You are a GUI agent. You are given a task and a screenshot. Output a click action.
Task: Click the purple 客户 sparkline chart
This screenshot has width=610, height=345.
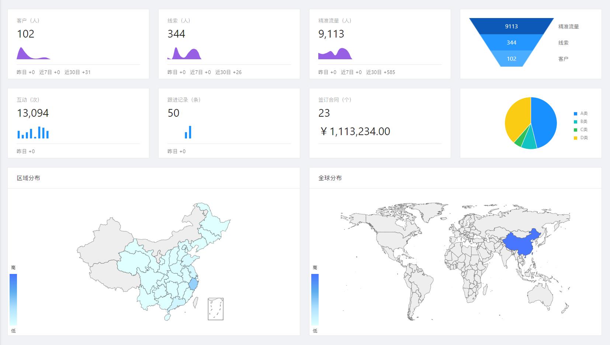[x=33, y=53]
